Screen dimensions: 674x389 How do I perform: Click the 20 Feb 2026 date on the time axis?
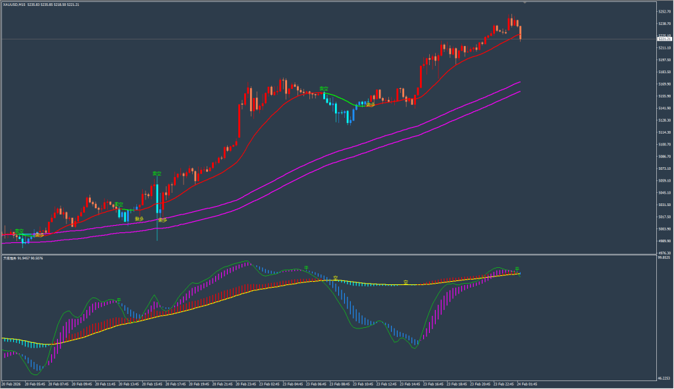tap(12, 384)
